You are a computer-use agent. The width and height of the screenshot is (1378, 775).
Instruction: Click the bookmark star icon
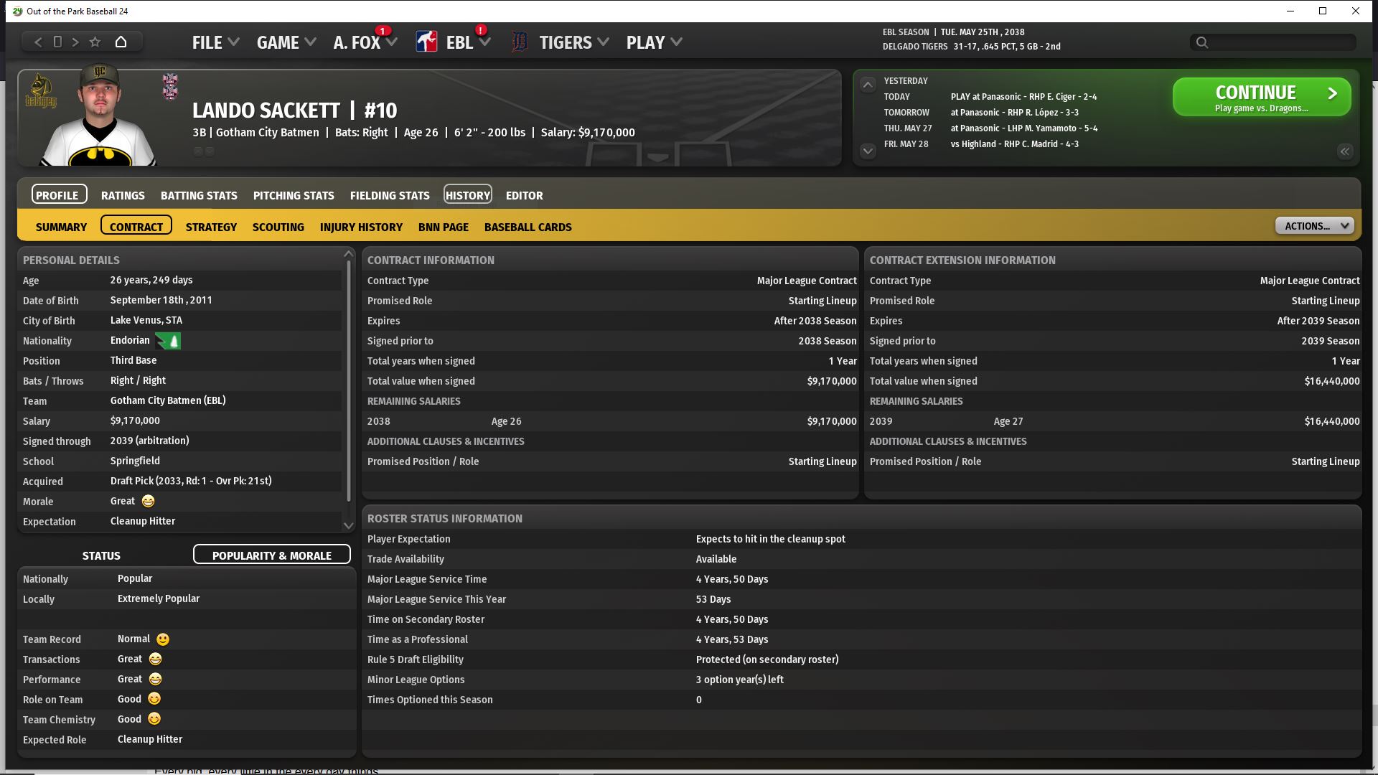pos(95,42)
